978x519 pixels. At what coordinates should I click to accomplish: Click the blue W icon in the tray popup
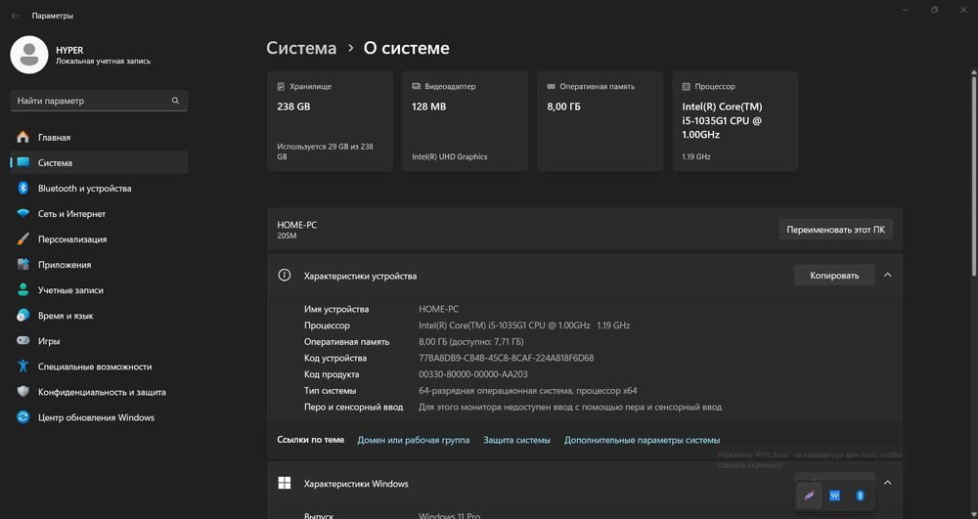pos(834,496)
